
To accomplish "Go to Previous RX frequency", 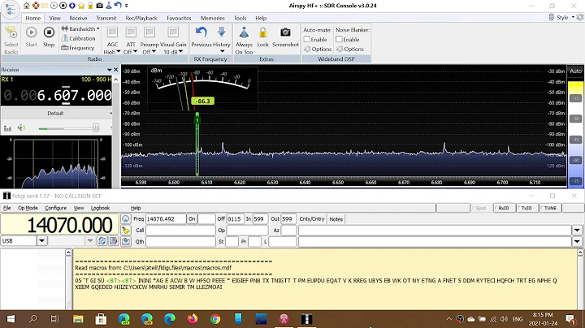I will coord(201,37).
